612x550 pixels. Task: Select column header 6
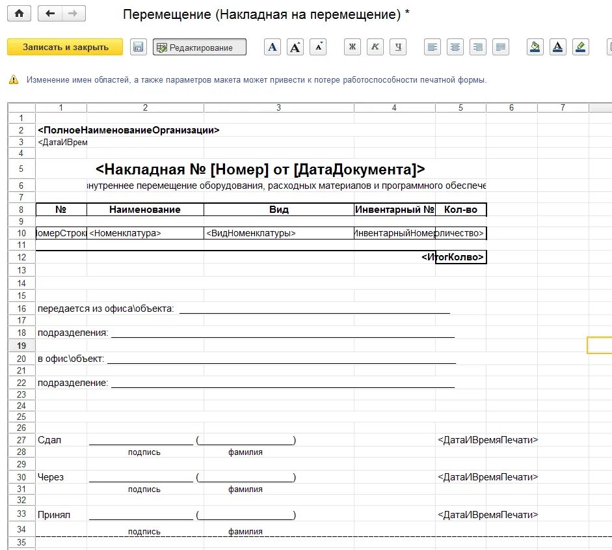512,108
